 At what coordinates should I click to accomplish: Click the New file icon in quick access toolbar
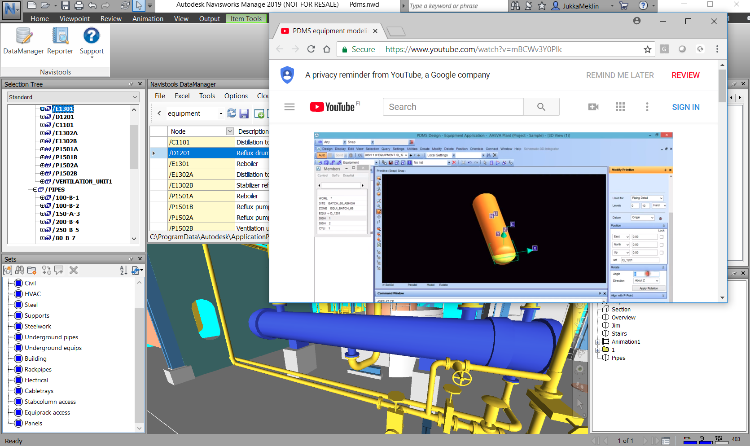pyautogui.click(x=32, y=5)
